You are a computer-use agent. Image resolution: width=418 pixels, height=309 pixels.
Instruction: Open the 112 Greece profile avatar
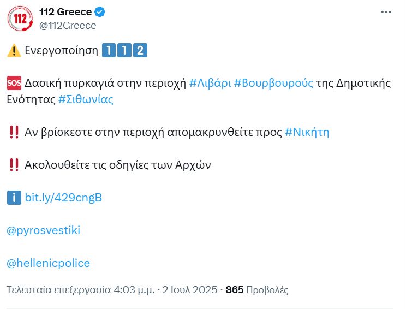(x=20, y=19)
